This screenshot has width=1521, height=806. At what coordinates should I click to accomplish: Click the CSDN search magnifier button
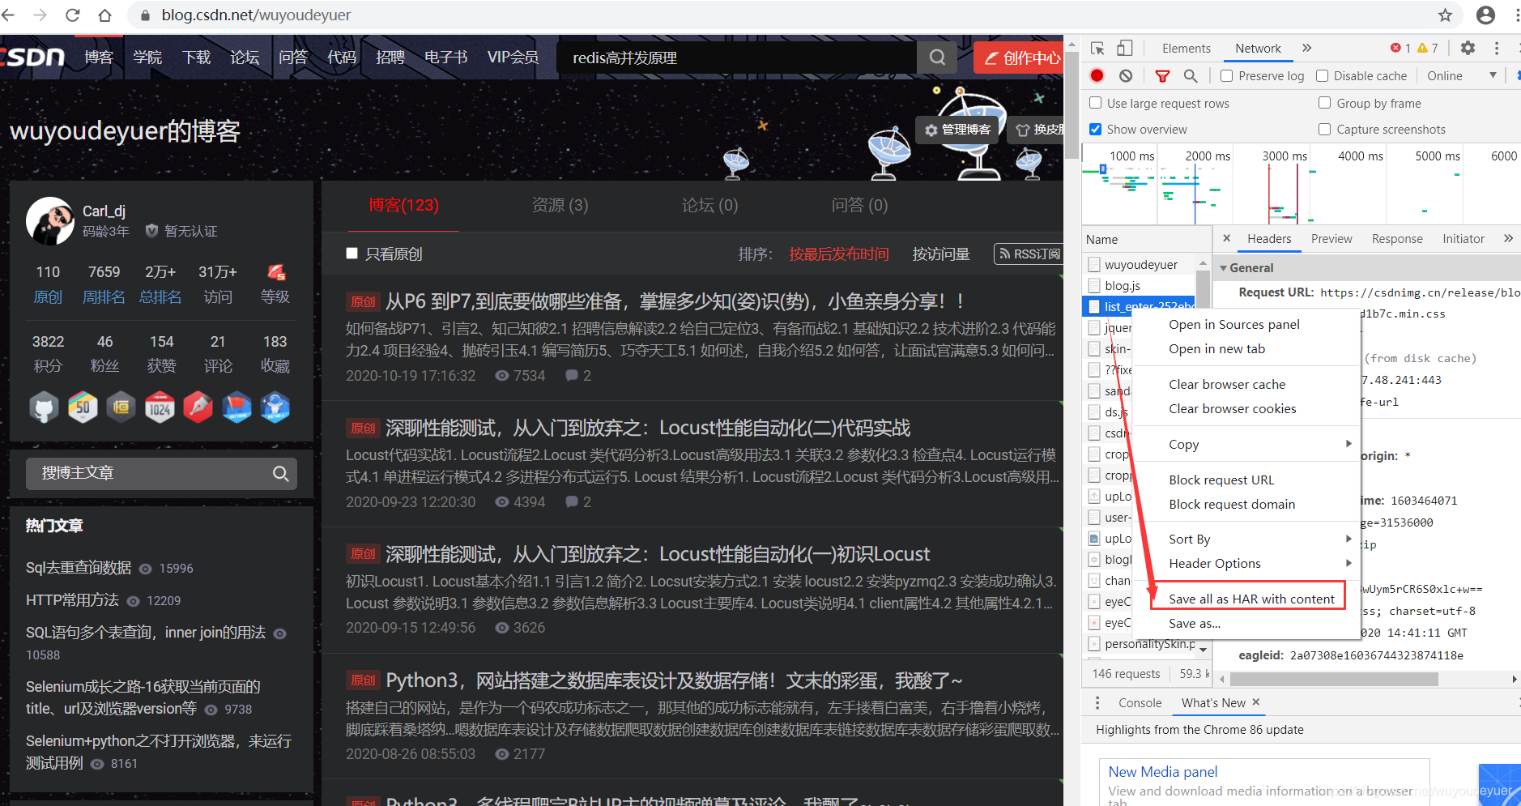click(x=937, y=58)
